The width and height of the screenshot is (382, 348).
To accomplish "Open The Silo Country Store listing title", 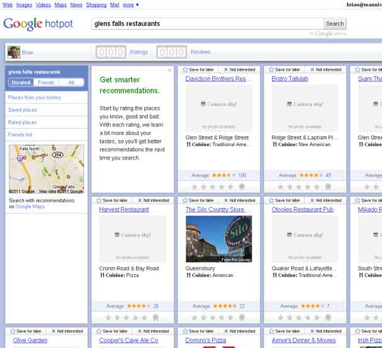I will (215, 209).
